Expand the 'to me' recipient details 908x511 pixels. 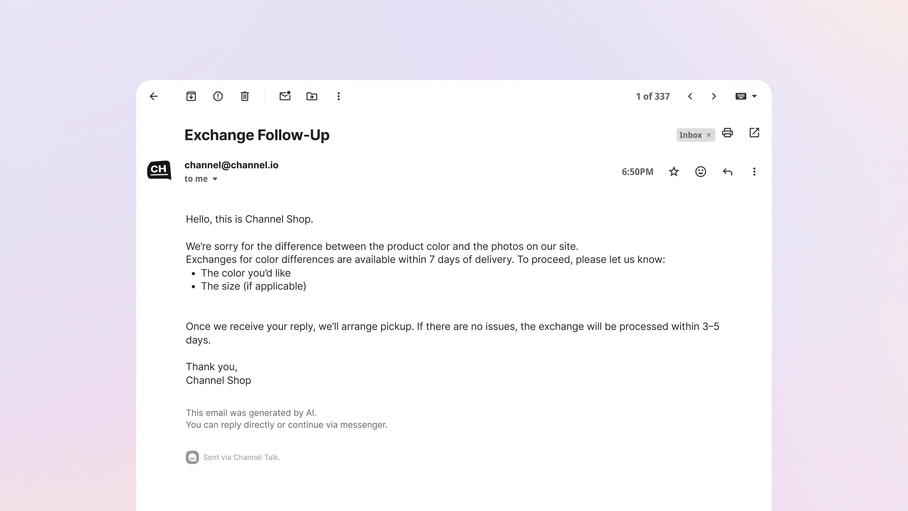coord(215,179)
